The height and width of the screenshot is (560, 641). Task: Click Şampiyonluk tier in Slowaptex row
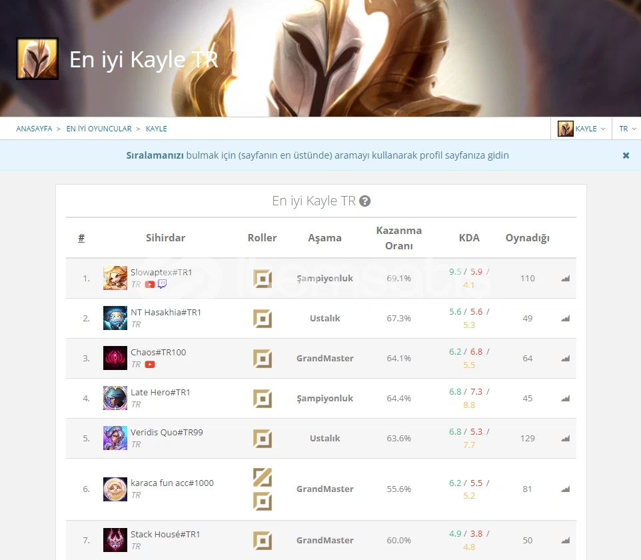(x=325, y=279)
